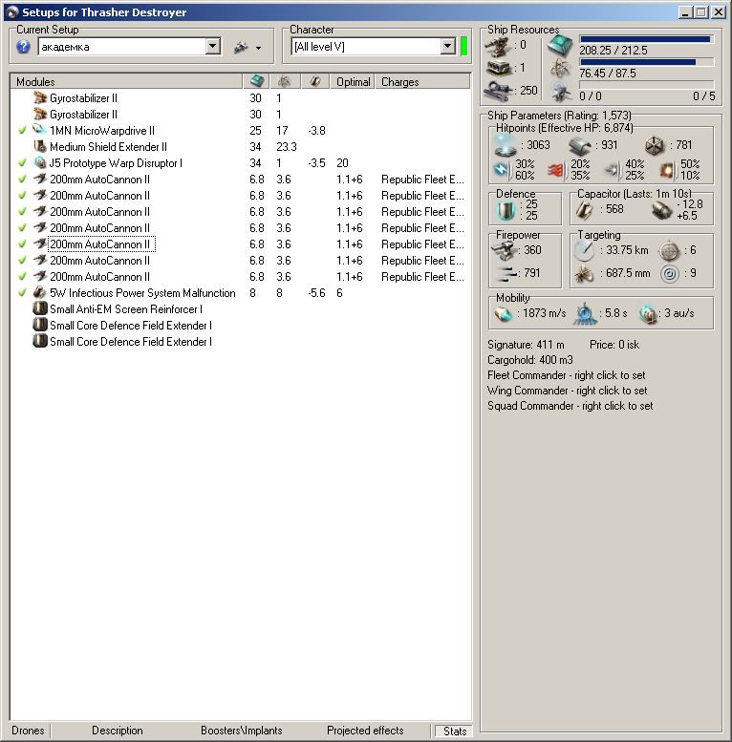The height and width of the screenshot is (742, 732).
Task: Click the powergrid usage progress bar
Action: [647, 62]
